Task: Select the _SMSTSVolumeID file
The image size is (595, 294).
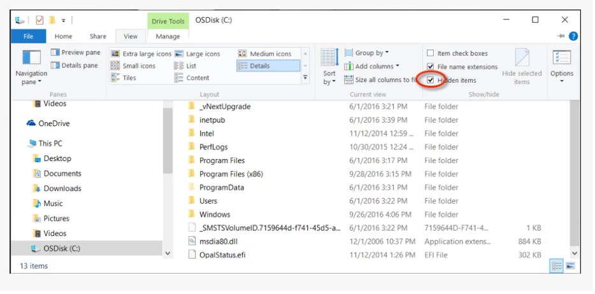Action: [269, 228]
